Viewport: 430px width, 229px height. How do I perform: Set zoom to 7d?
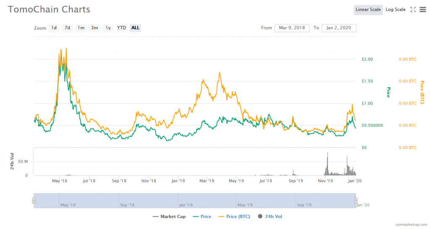pyautogui.click(x=67, y=28)
